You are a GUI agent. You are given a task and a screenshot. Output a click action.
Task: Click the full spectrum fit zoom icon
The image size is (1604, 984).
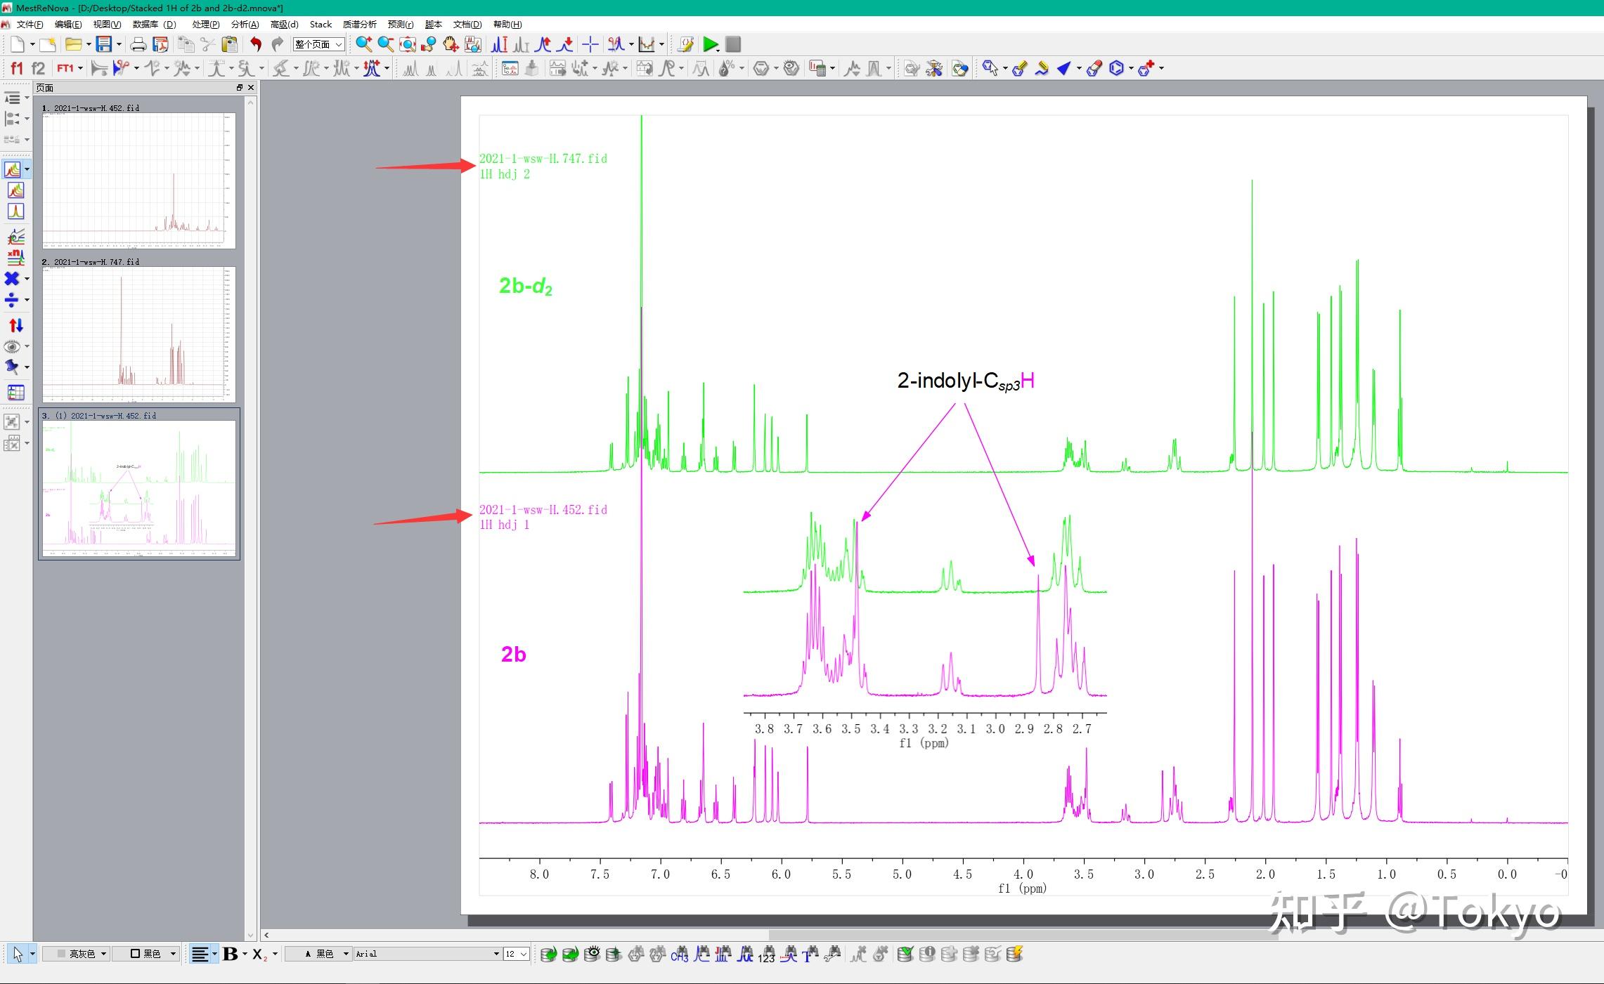point(408,44)
